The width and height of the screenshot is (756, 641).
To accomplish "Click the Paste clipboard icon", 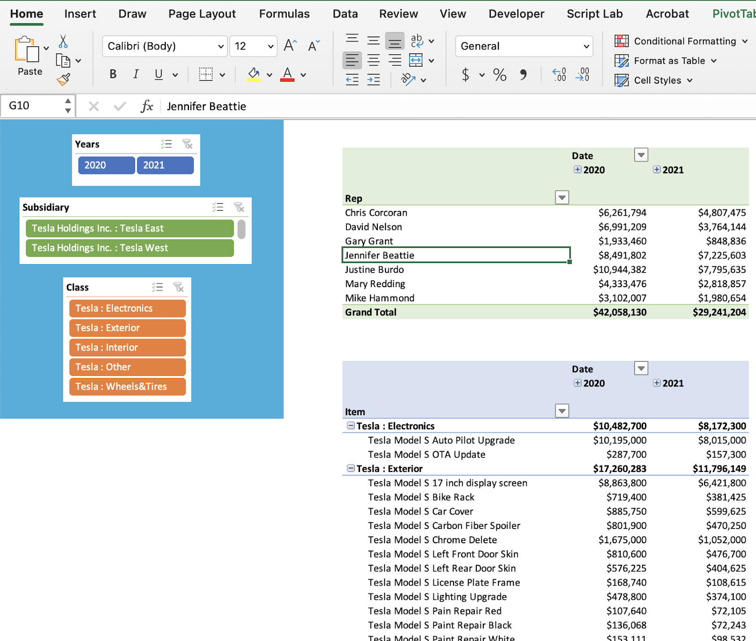I will coord(26,49).
